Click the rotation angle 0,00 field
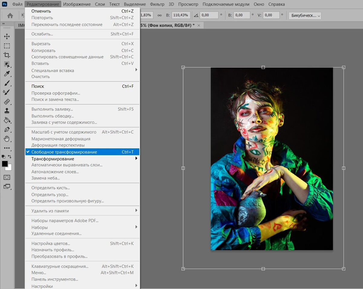This screenshot has height=289, width=363. click(x=209, y=15)
